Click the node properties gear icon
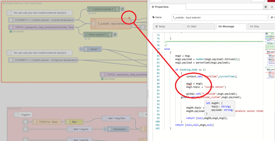The width and height of the screenshot is (275, 141). (265, 6)
